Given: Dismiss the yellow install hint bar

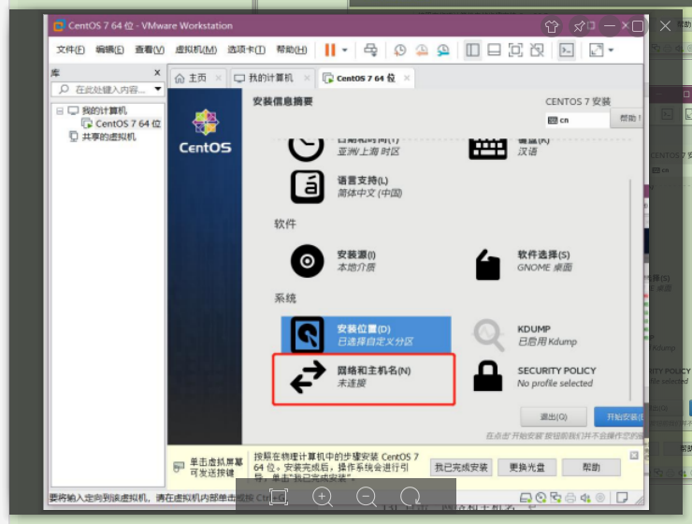Looking at the screenshot, I should coord(634,455).
